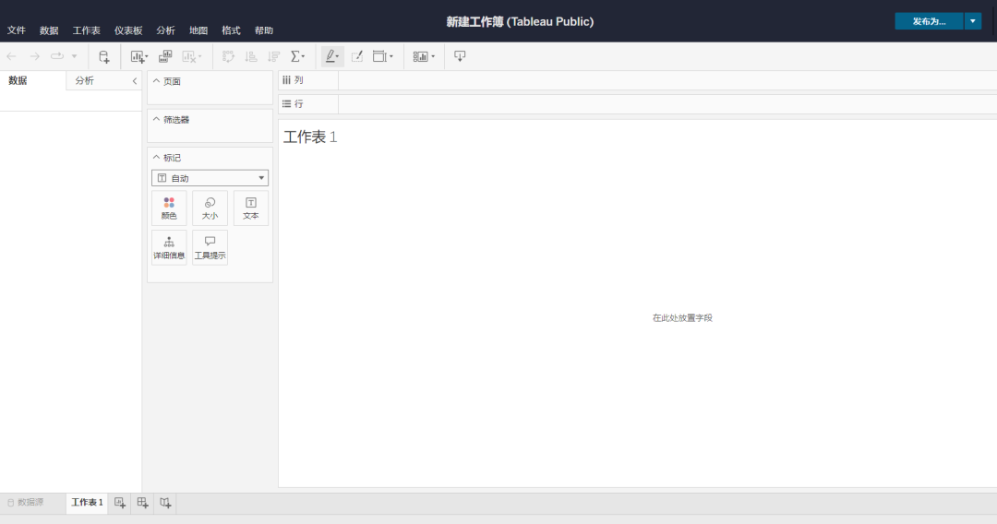Collapse the 筛选器 card
997x524 pixels.
(x=156, y=119)
